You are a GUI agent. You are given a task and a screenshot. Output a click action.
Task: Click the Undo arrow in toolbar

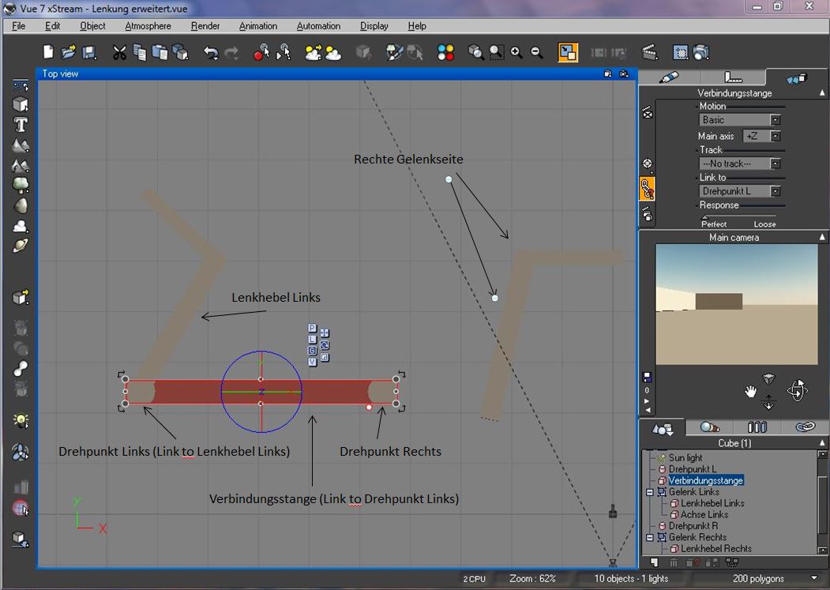[211, 53]
